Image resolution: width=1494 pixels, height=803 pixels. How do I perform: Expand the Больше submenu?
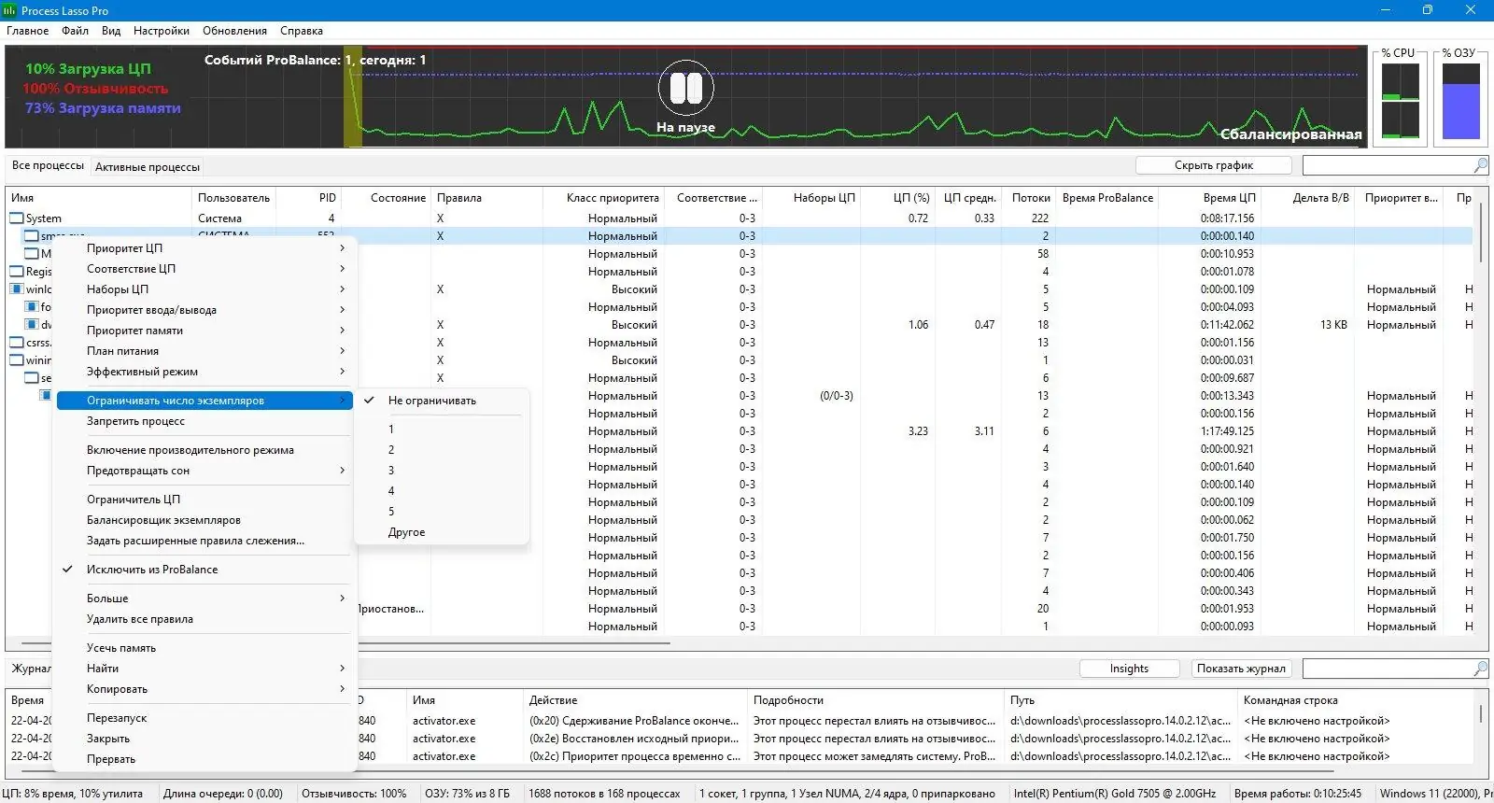pyautogui.click(x=204, y=599)
